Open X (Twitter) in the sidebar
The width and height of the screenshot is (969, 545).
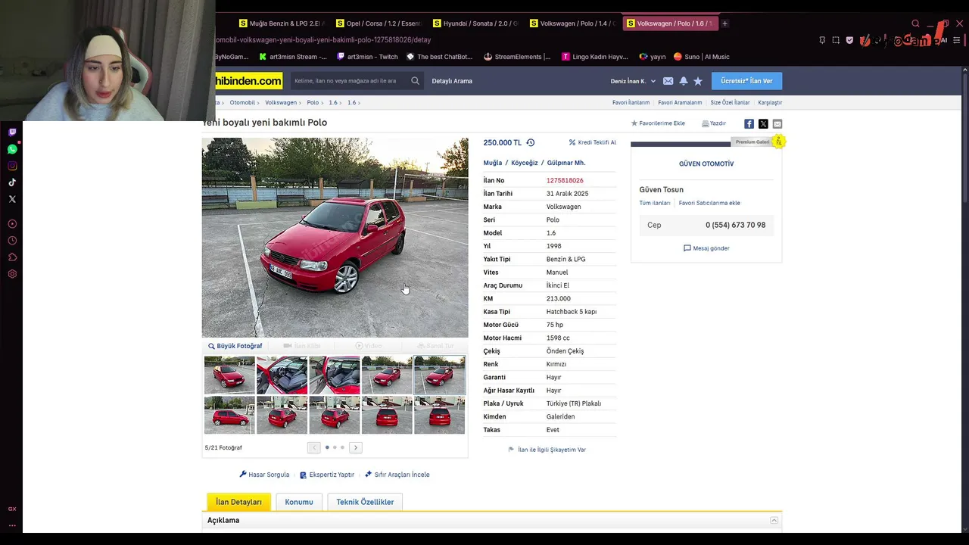12,199
